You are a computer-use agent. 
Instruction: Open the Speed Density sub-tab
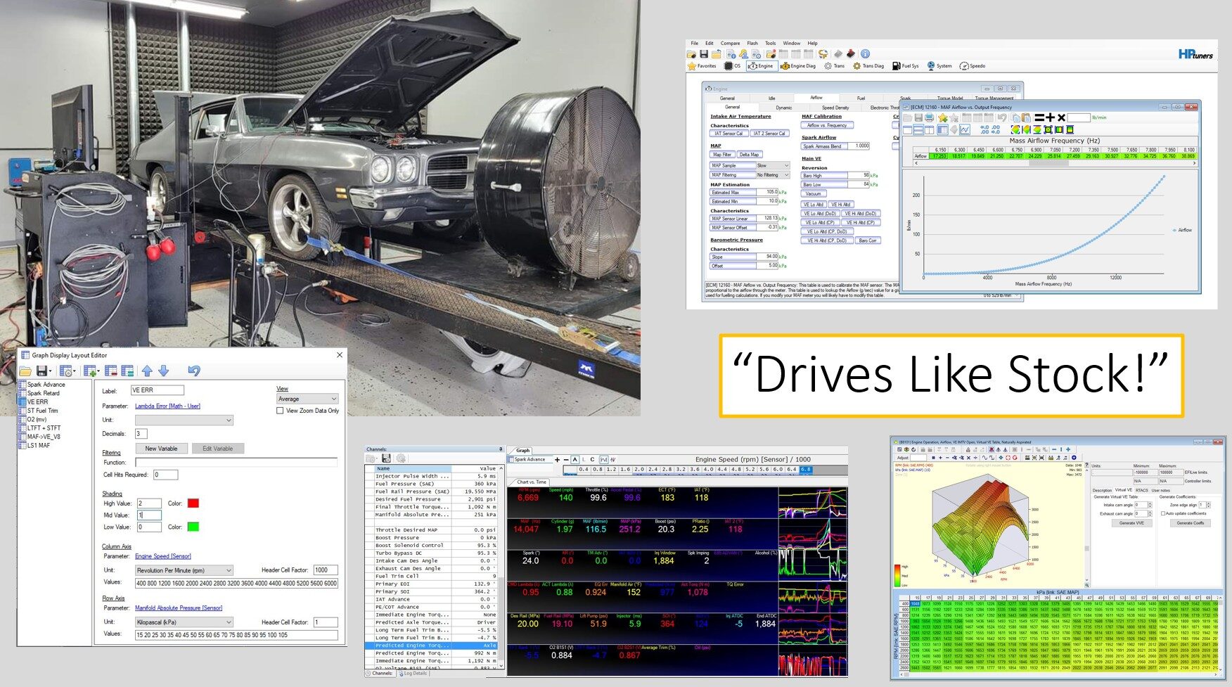click(x=835, y=108)
